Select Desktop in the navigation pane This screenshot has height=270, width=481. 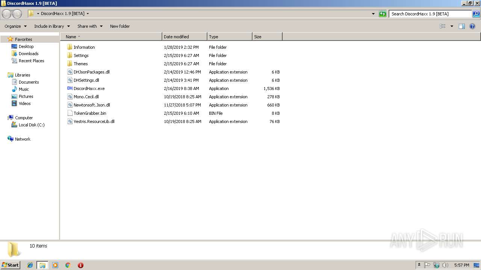pyautogui.click(x=26, y=46)
